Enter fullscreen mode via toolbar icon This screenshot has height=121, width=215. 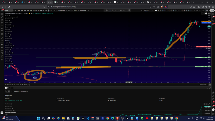point(200,10)
